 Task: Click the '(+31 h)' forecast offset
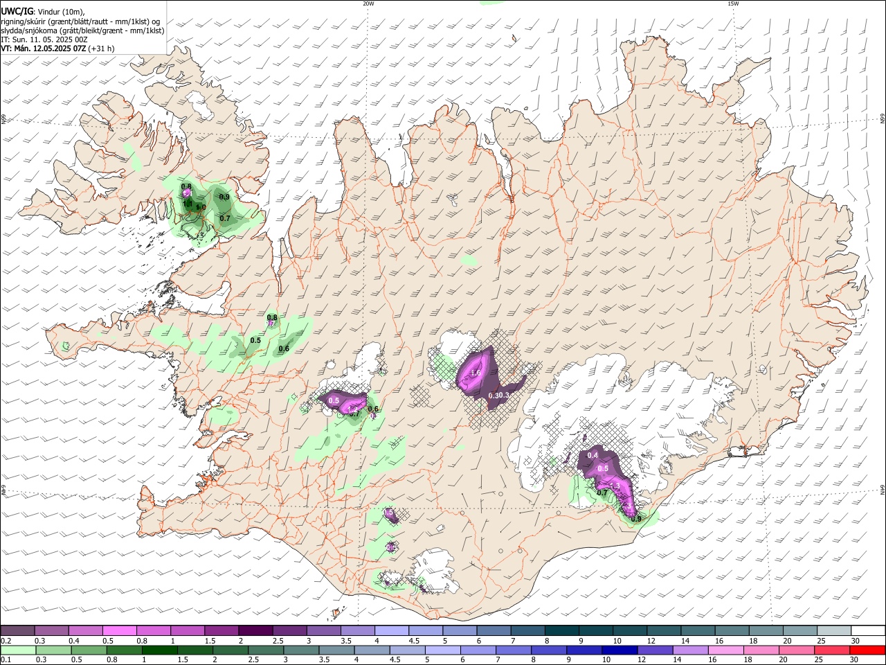click(x=102, y=48)
